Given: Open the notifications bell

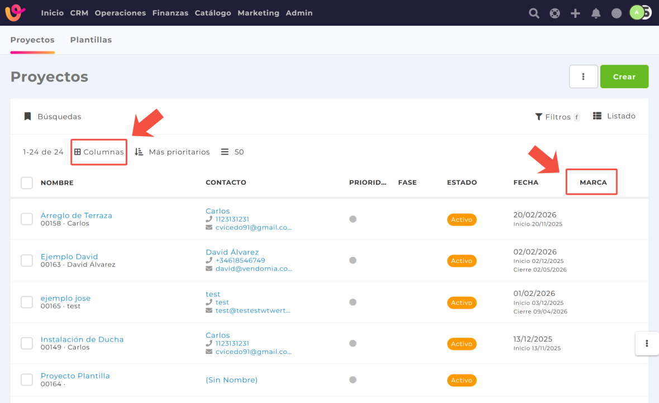Looking at the screenshot, I should pyautogui.click(x=596, y=13).
